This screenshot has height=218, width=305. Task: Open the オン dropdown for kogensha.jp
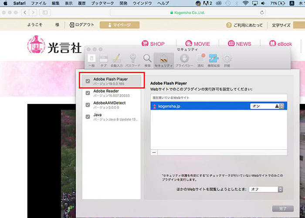[x=267, y=106]
